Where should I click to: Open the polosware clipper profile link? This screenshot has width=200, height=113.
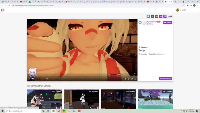(160, 54)
